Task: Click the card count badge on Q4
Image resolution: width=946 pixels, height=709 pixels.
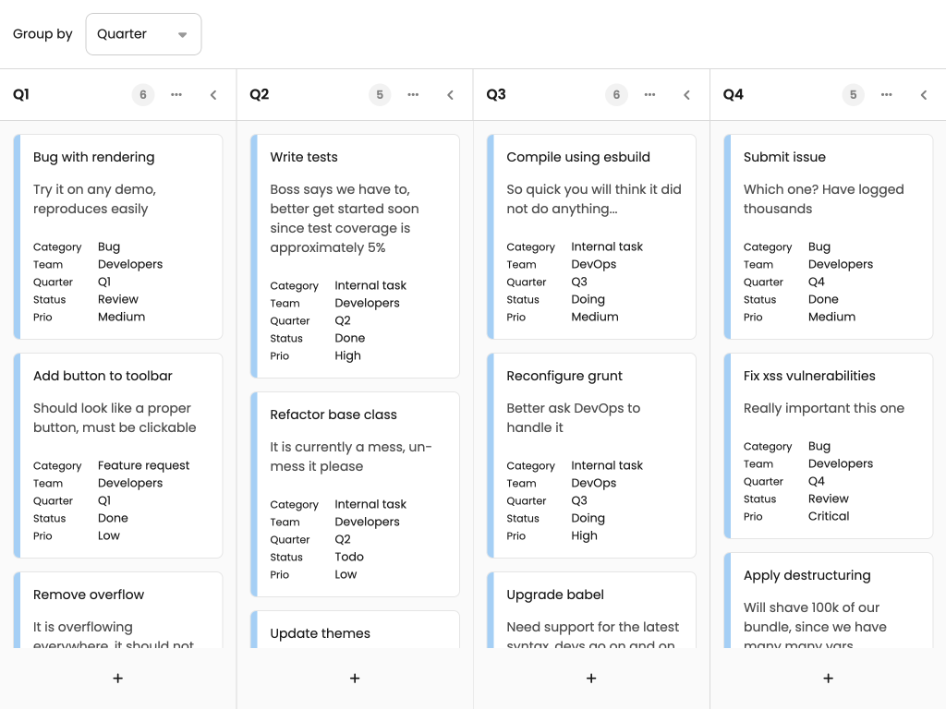Action: coord(853,94)
